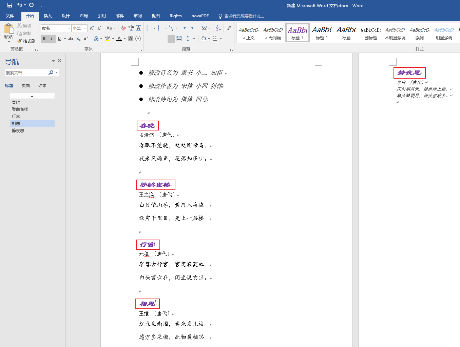
Task: Apply strikethrough formatting
Action: (x=71, y=39)
